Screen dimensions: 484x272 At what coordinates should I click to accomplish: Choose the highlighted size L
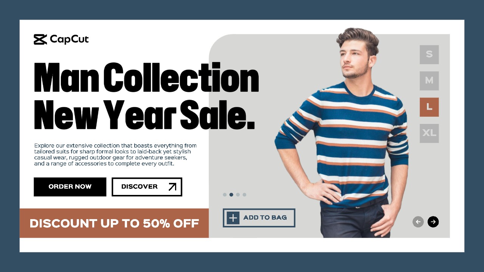(429, 107)
